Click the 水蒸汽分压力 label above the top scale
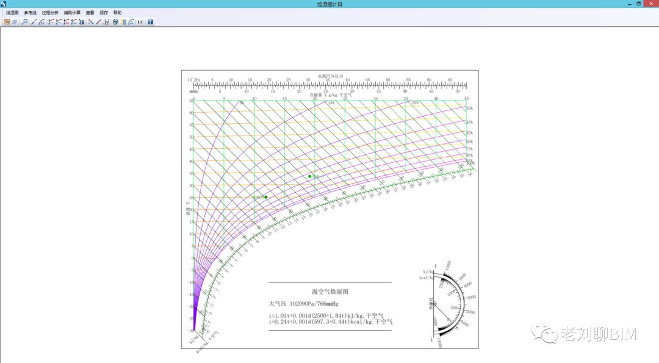Screen dimensions: 659x363 330,76
